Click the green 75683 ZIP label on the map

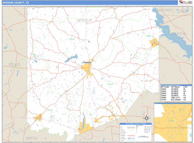pyautogui.click(x=148, y=36)
